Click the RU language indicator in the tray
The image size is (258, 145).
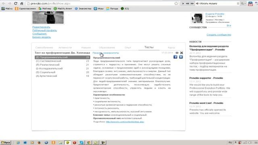pyautogui.click(x=230, y=143)
